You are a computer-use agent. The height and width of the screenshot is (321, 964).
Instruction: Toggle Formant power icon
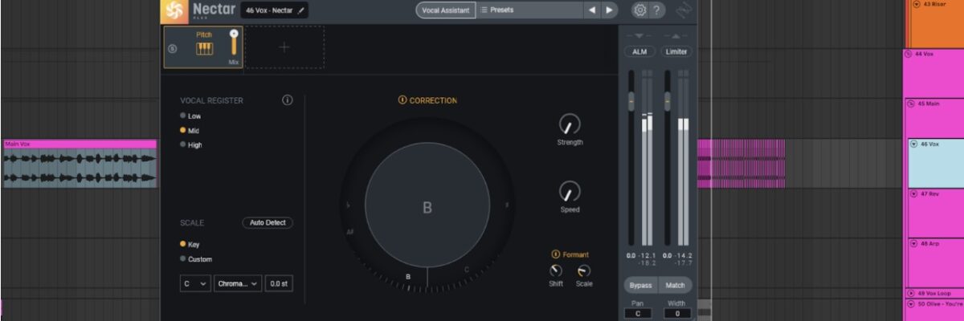point(556,254)
